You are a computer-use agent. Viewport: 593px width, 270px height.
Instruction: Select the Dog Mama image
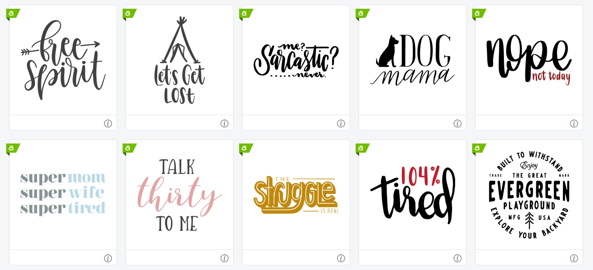point(412,60)
